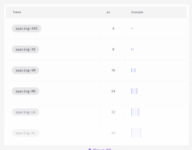Click the spacing-XS token pill
This screenshot has height=150, width=192.
pos(25,49)
